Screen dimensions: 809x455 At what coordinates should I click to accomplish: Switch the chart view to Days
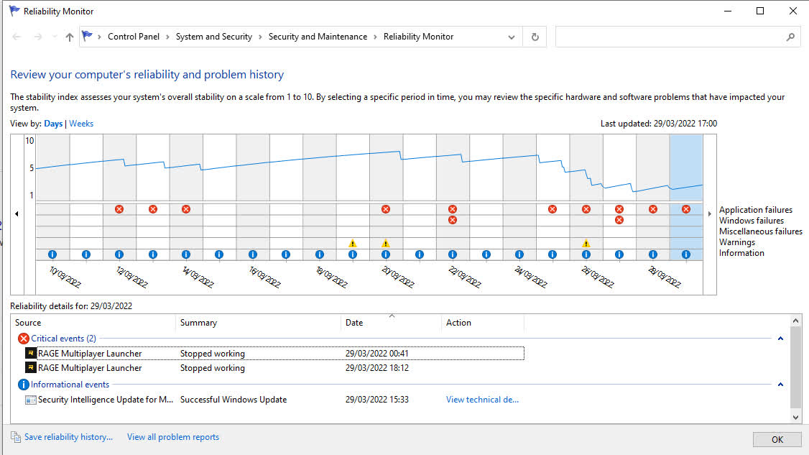click(x=53, y=124)
